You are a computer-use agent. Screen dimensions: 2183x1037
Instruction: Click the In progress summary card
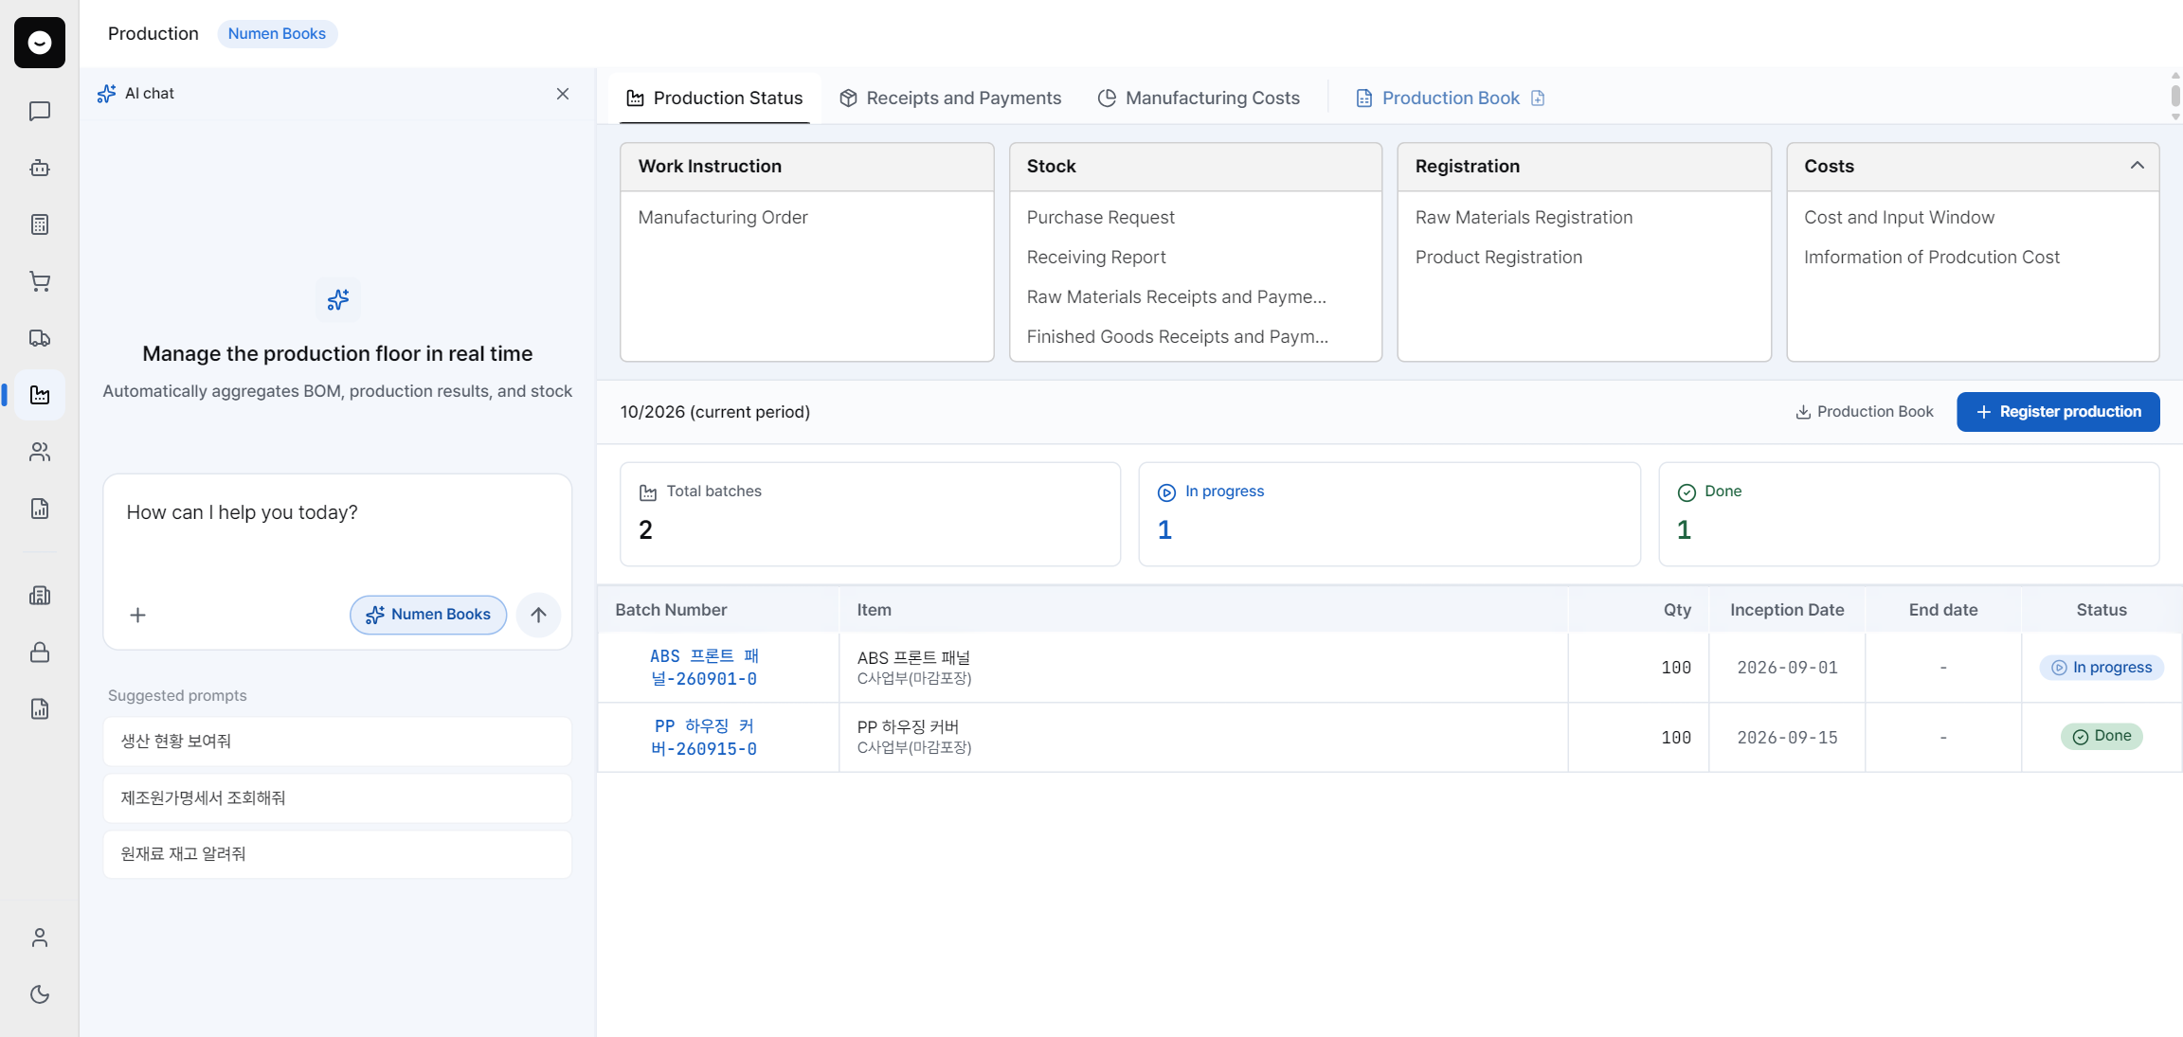tap(1389, 514)
